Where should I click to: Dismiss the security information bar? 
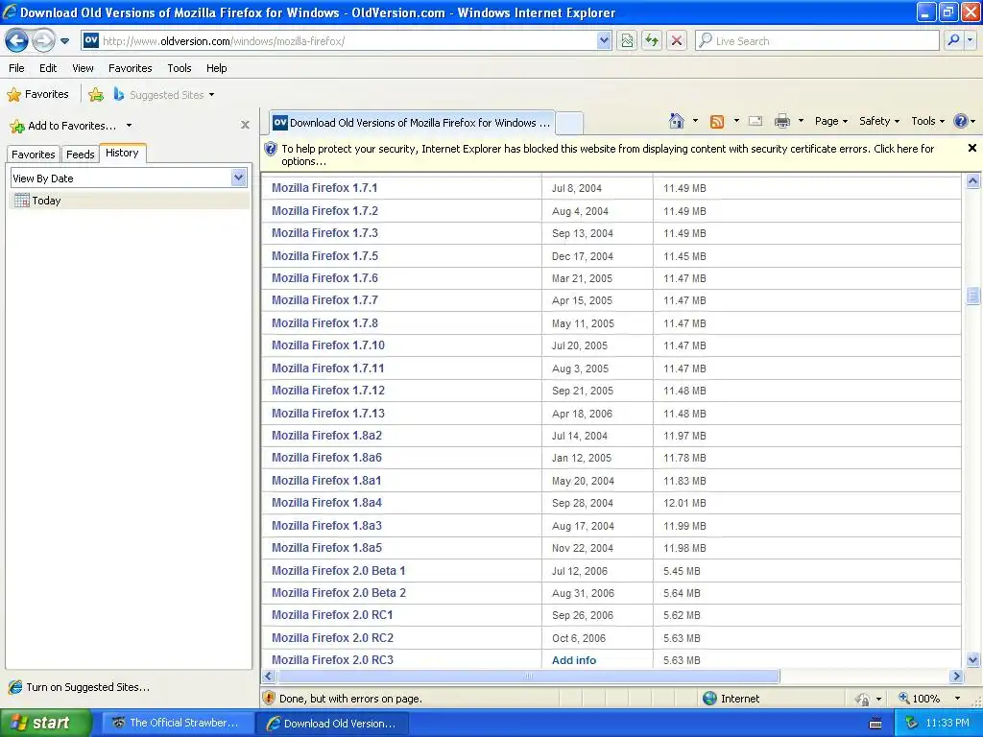point(972,149)
